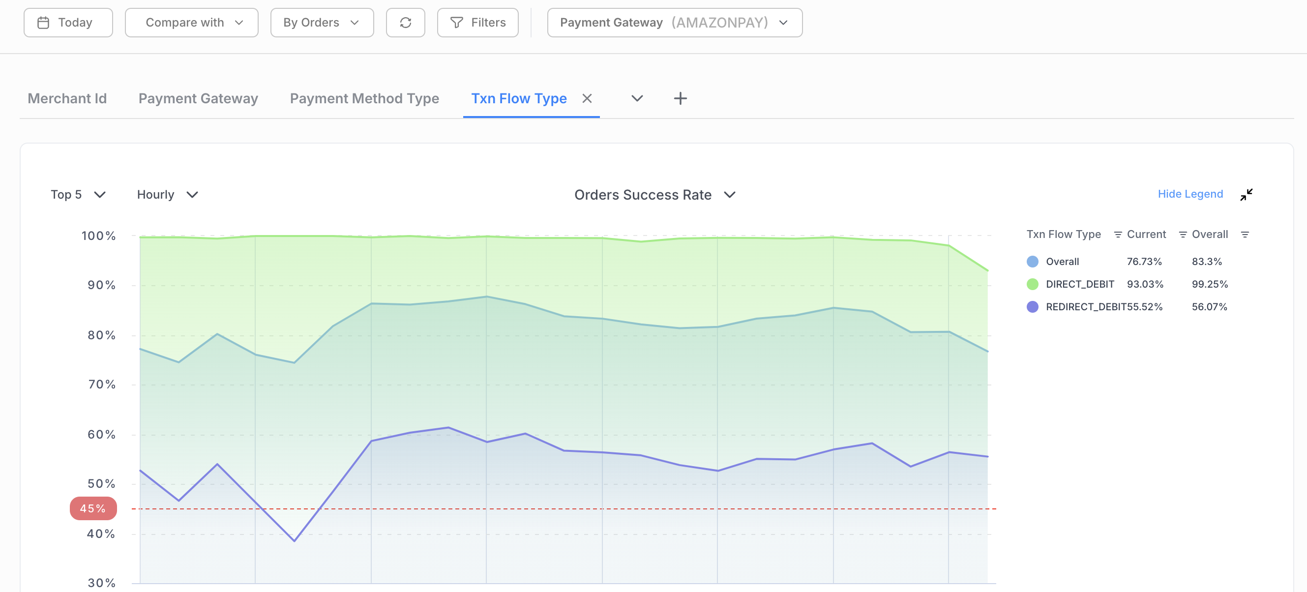The image size is (1307, 592).
Task: Sort by Txn Flow Type column icon
Action: (x=1117, y=235)
